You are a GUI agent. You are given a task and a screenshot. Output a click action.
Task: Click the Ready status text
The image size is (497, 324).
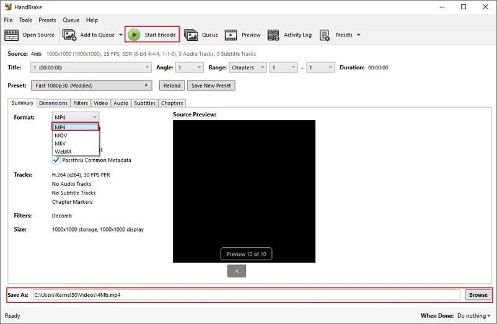point(12,316)
